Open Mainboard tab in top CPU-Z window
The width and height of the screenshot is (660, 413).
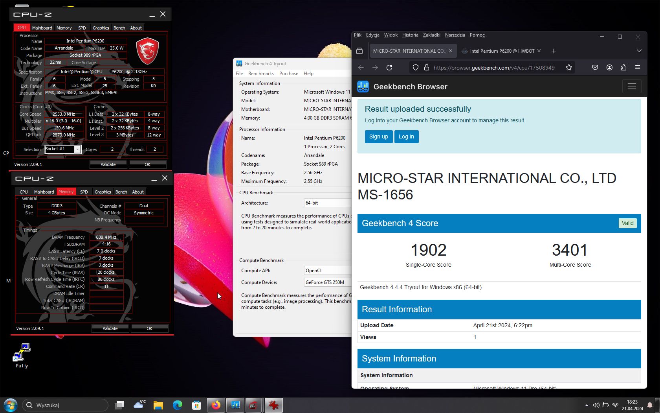click(42, 28)
